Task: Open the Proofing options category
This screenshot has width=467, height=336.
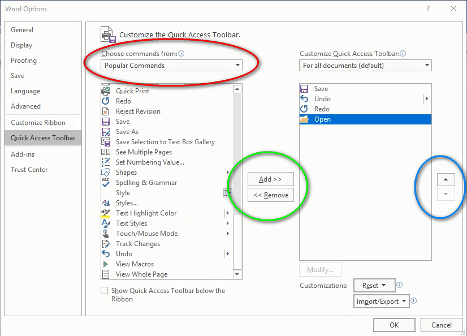Action: 24,61
